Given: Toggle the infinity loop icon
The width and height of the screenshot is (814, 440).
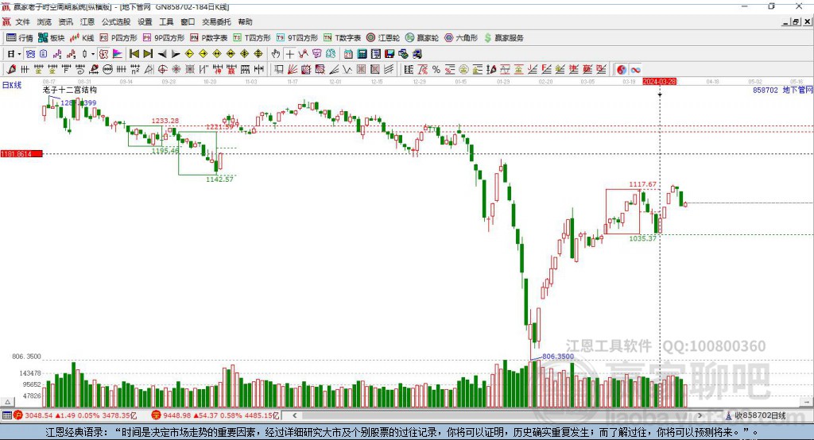Looking at the screenshot, I should click(x=635, y=70).
